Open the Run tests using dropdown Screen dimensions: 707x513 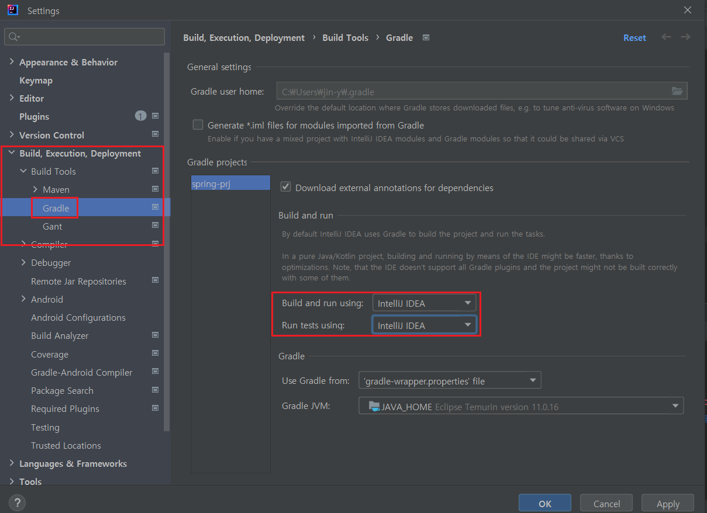tap(424, 325)
